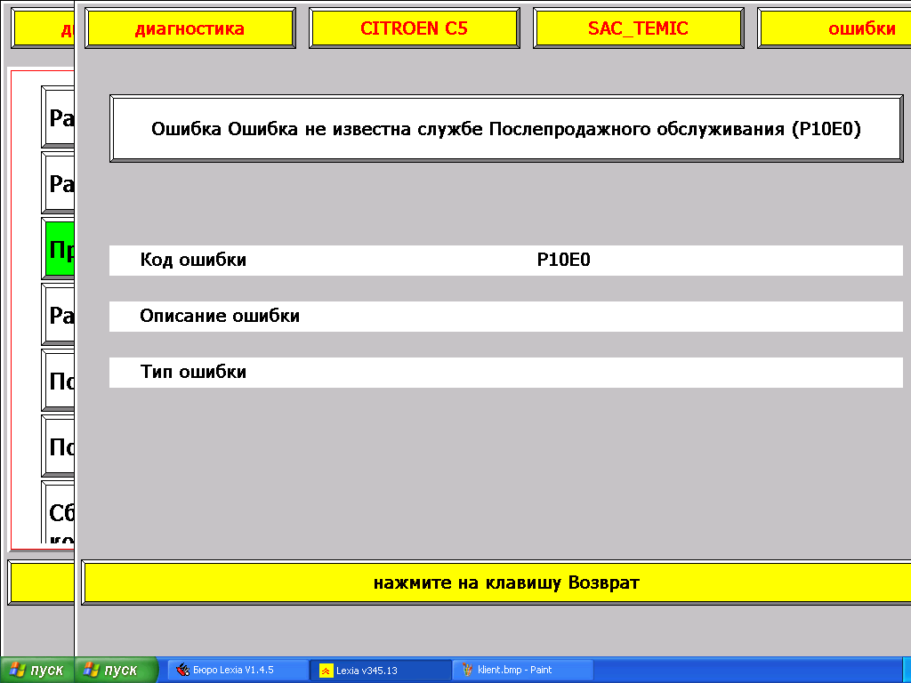Click the error message box mentioning P10E0
This screenshot has width=911, height=683.
point(506,129)
